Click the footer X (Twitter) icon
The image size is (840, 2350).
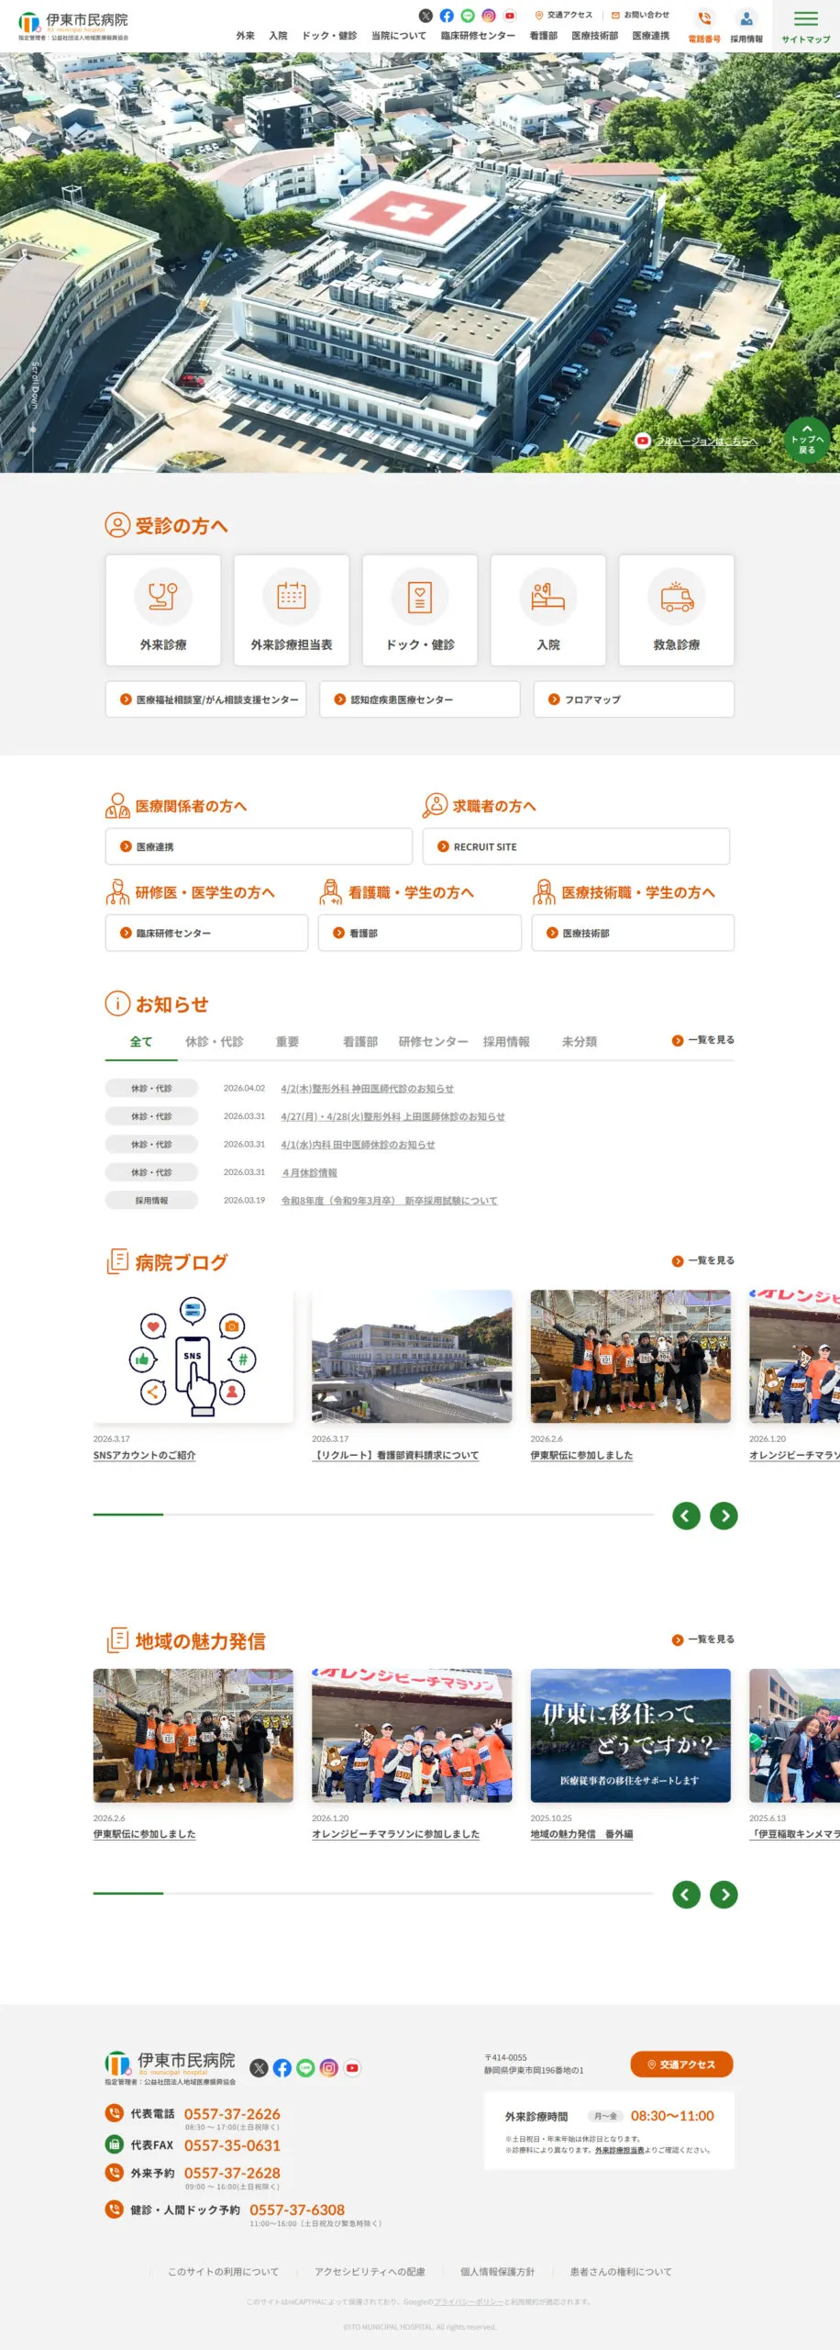260,2067
